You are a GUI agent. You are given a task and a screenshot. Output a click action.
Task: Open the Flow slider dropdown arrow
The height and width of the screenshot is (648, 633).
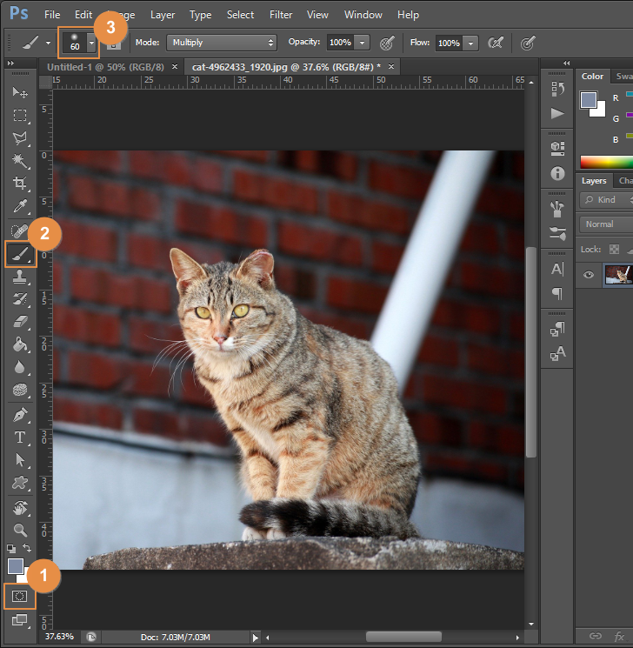pyautogui.click(x=470, y=43)
